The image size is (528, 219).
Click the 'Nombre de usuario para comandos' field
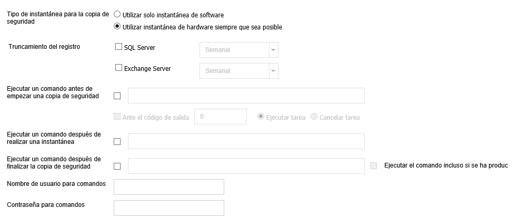(168, 187)
